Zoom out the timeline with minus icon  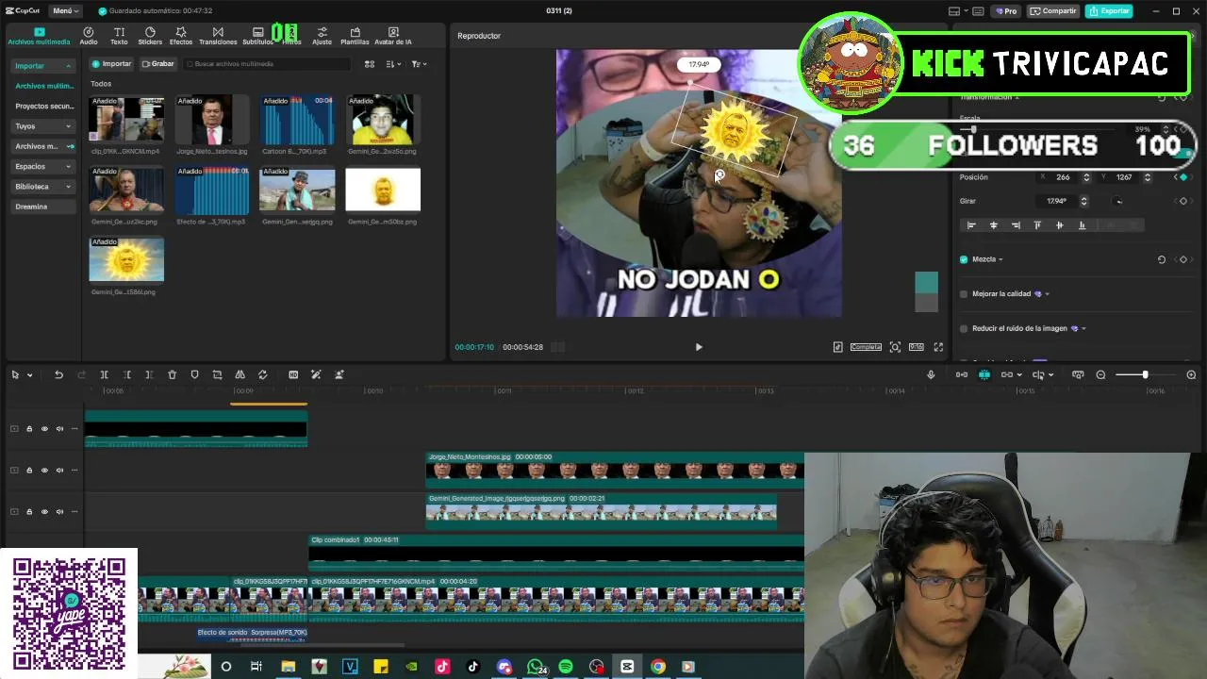point(1100,375)
